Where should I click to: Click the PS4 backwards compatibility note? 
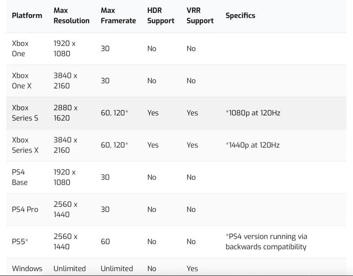(x=266, y=242)
